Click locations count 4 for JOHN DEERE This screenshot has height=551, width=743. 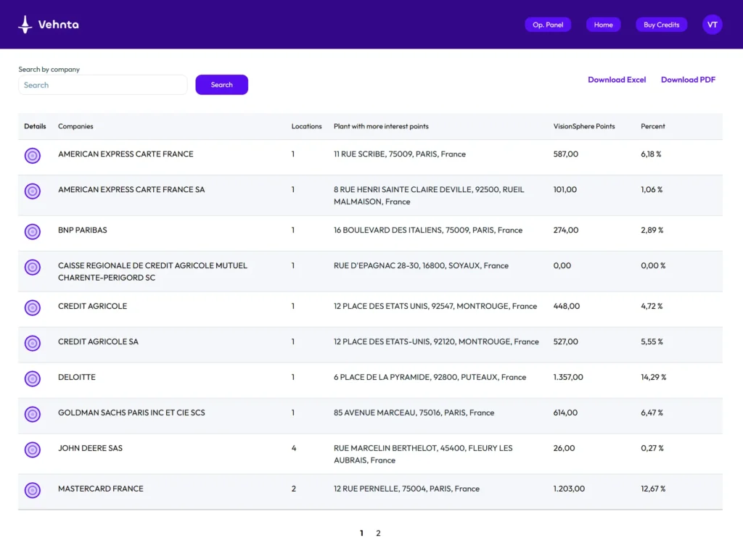point(294,448)
